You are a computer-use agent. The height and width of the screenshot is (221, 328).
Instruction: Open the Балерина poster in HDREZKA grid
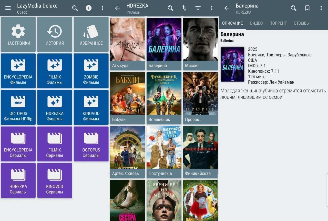pyautogui.click(x=164, y=44)
